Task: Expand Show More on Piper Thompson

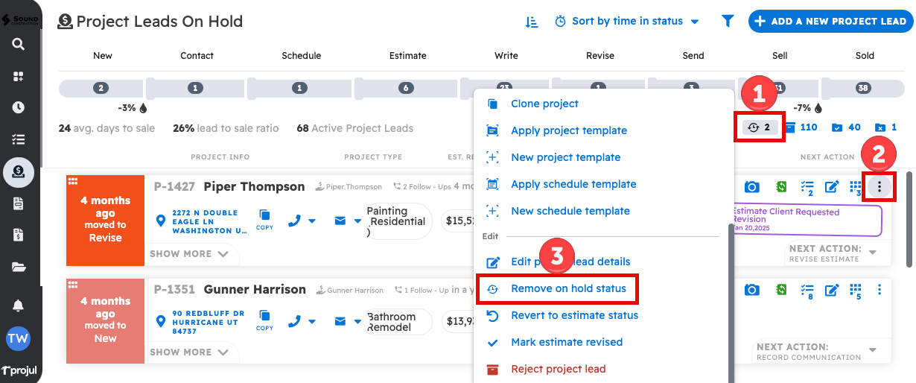Action: click(x=189, y=254)
